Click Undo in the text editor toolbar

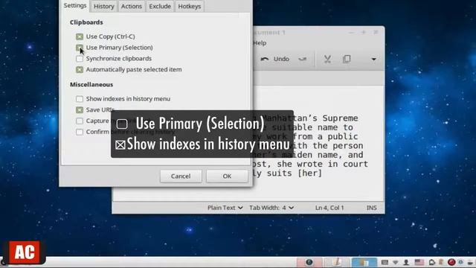274,59
